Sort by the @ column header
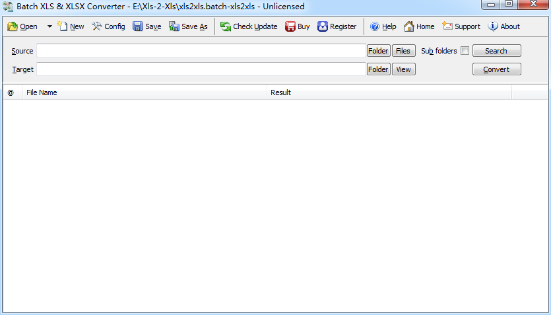The image size is (551, 315). tap(13, 92)
